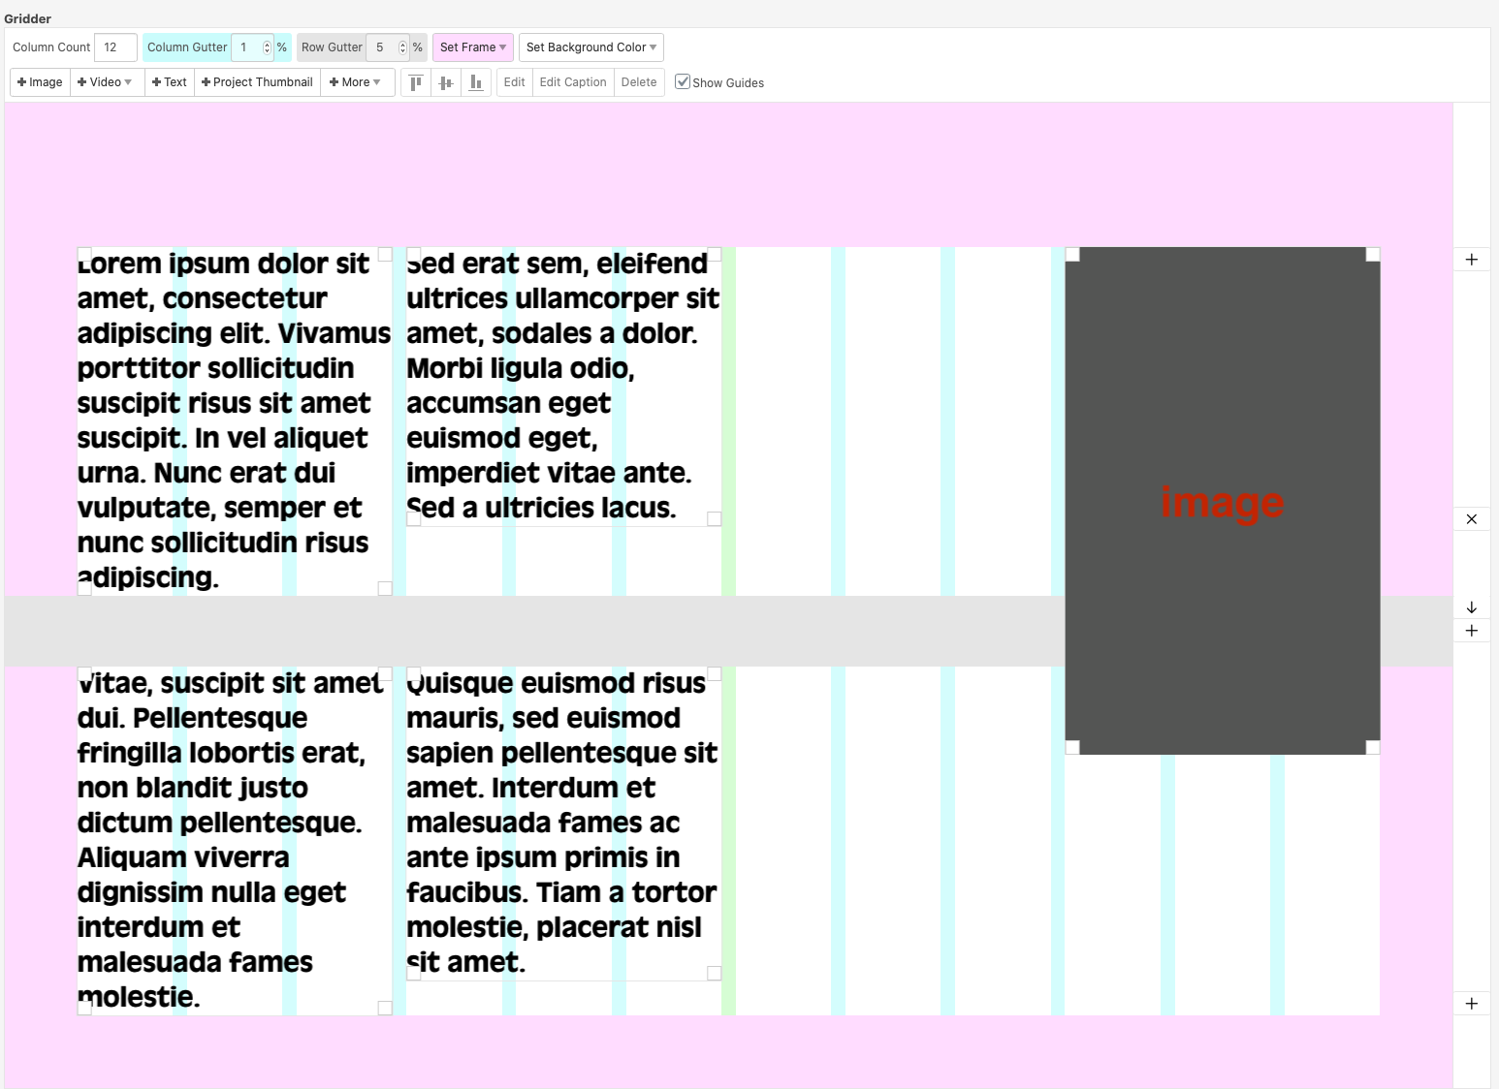Add a row with the bottommost plus icon
This screenshot has width=1499, height=1089.
[x=1471, y=1004]
